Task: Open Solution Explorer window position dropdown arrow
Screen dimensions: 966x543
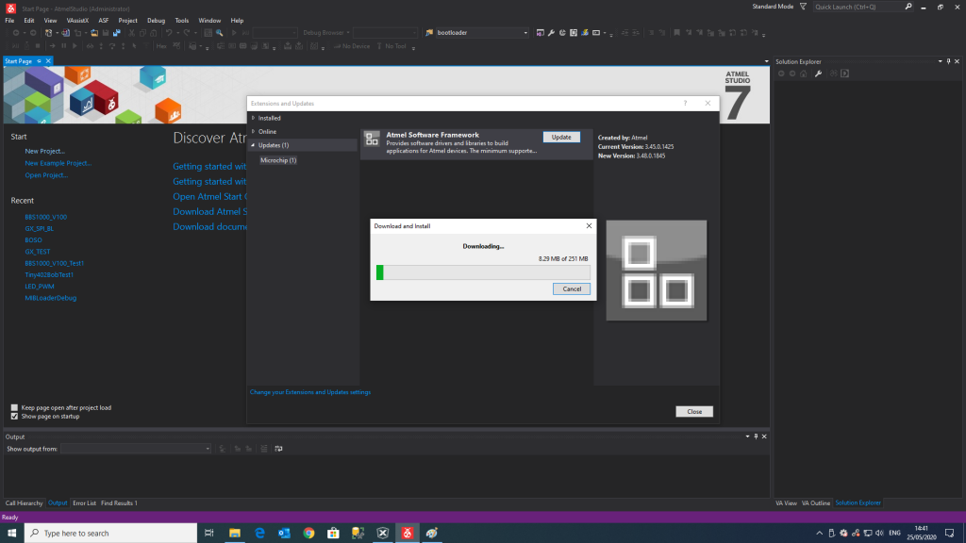Action: coord(941,61)
